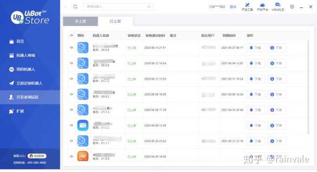The height and width of the screenshot is (172, 317).
Task: Click 下架 button for 2020.06.08 17:29 row
Action: 277,110
